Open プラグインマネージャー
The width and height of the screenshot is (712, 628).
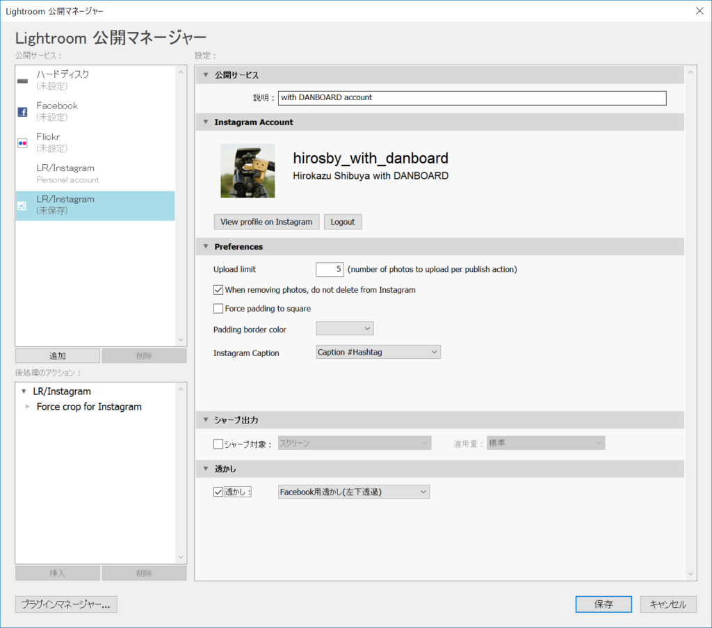coord(66,604)
